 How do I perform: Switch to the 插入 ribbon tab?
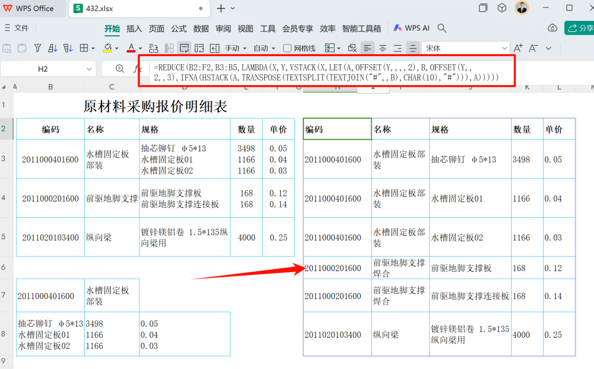tap(134, 28)
